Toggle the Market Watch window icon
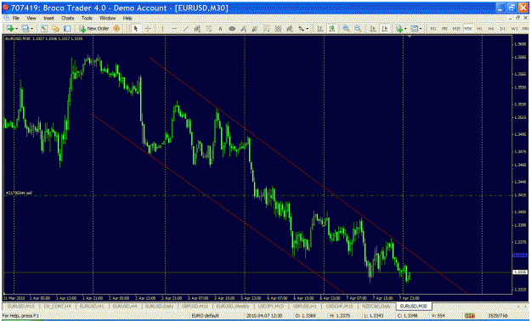This screenshot has width=531, height=321. (x=43, y=29)
